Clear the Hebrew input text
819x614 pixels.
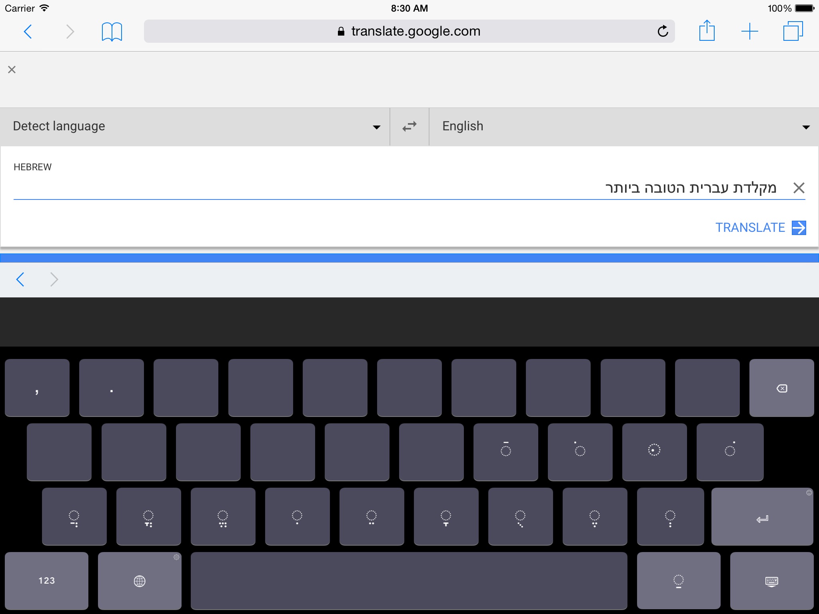point(799,187)
